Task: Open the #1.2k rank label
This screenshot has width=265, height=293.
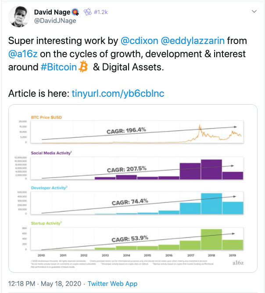Action: (x=101, y=12)
